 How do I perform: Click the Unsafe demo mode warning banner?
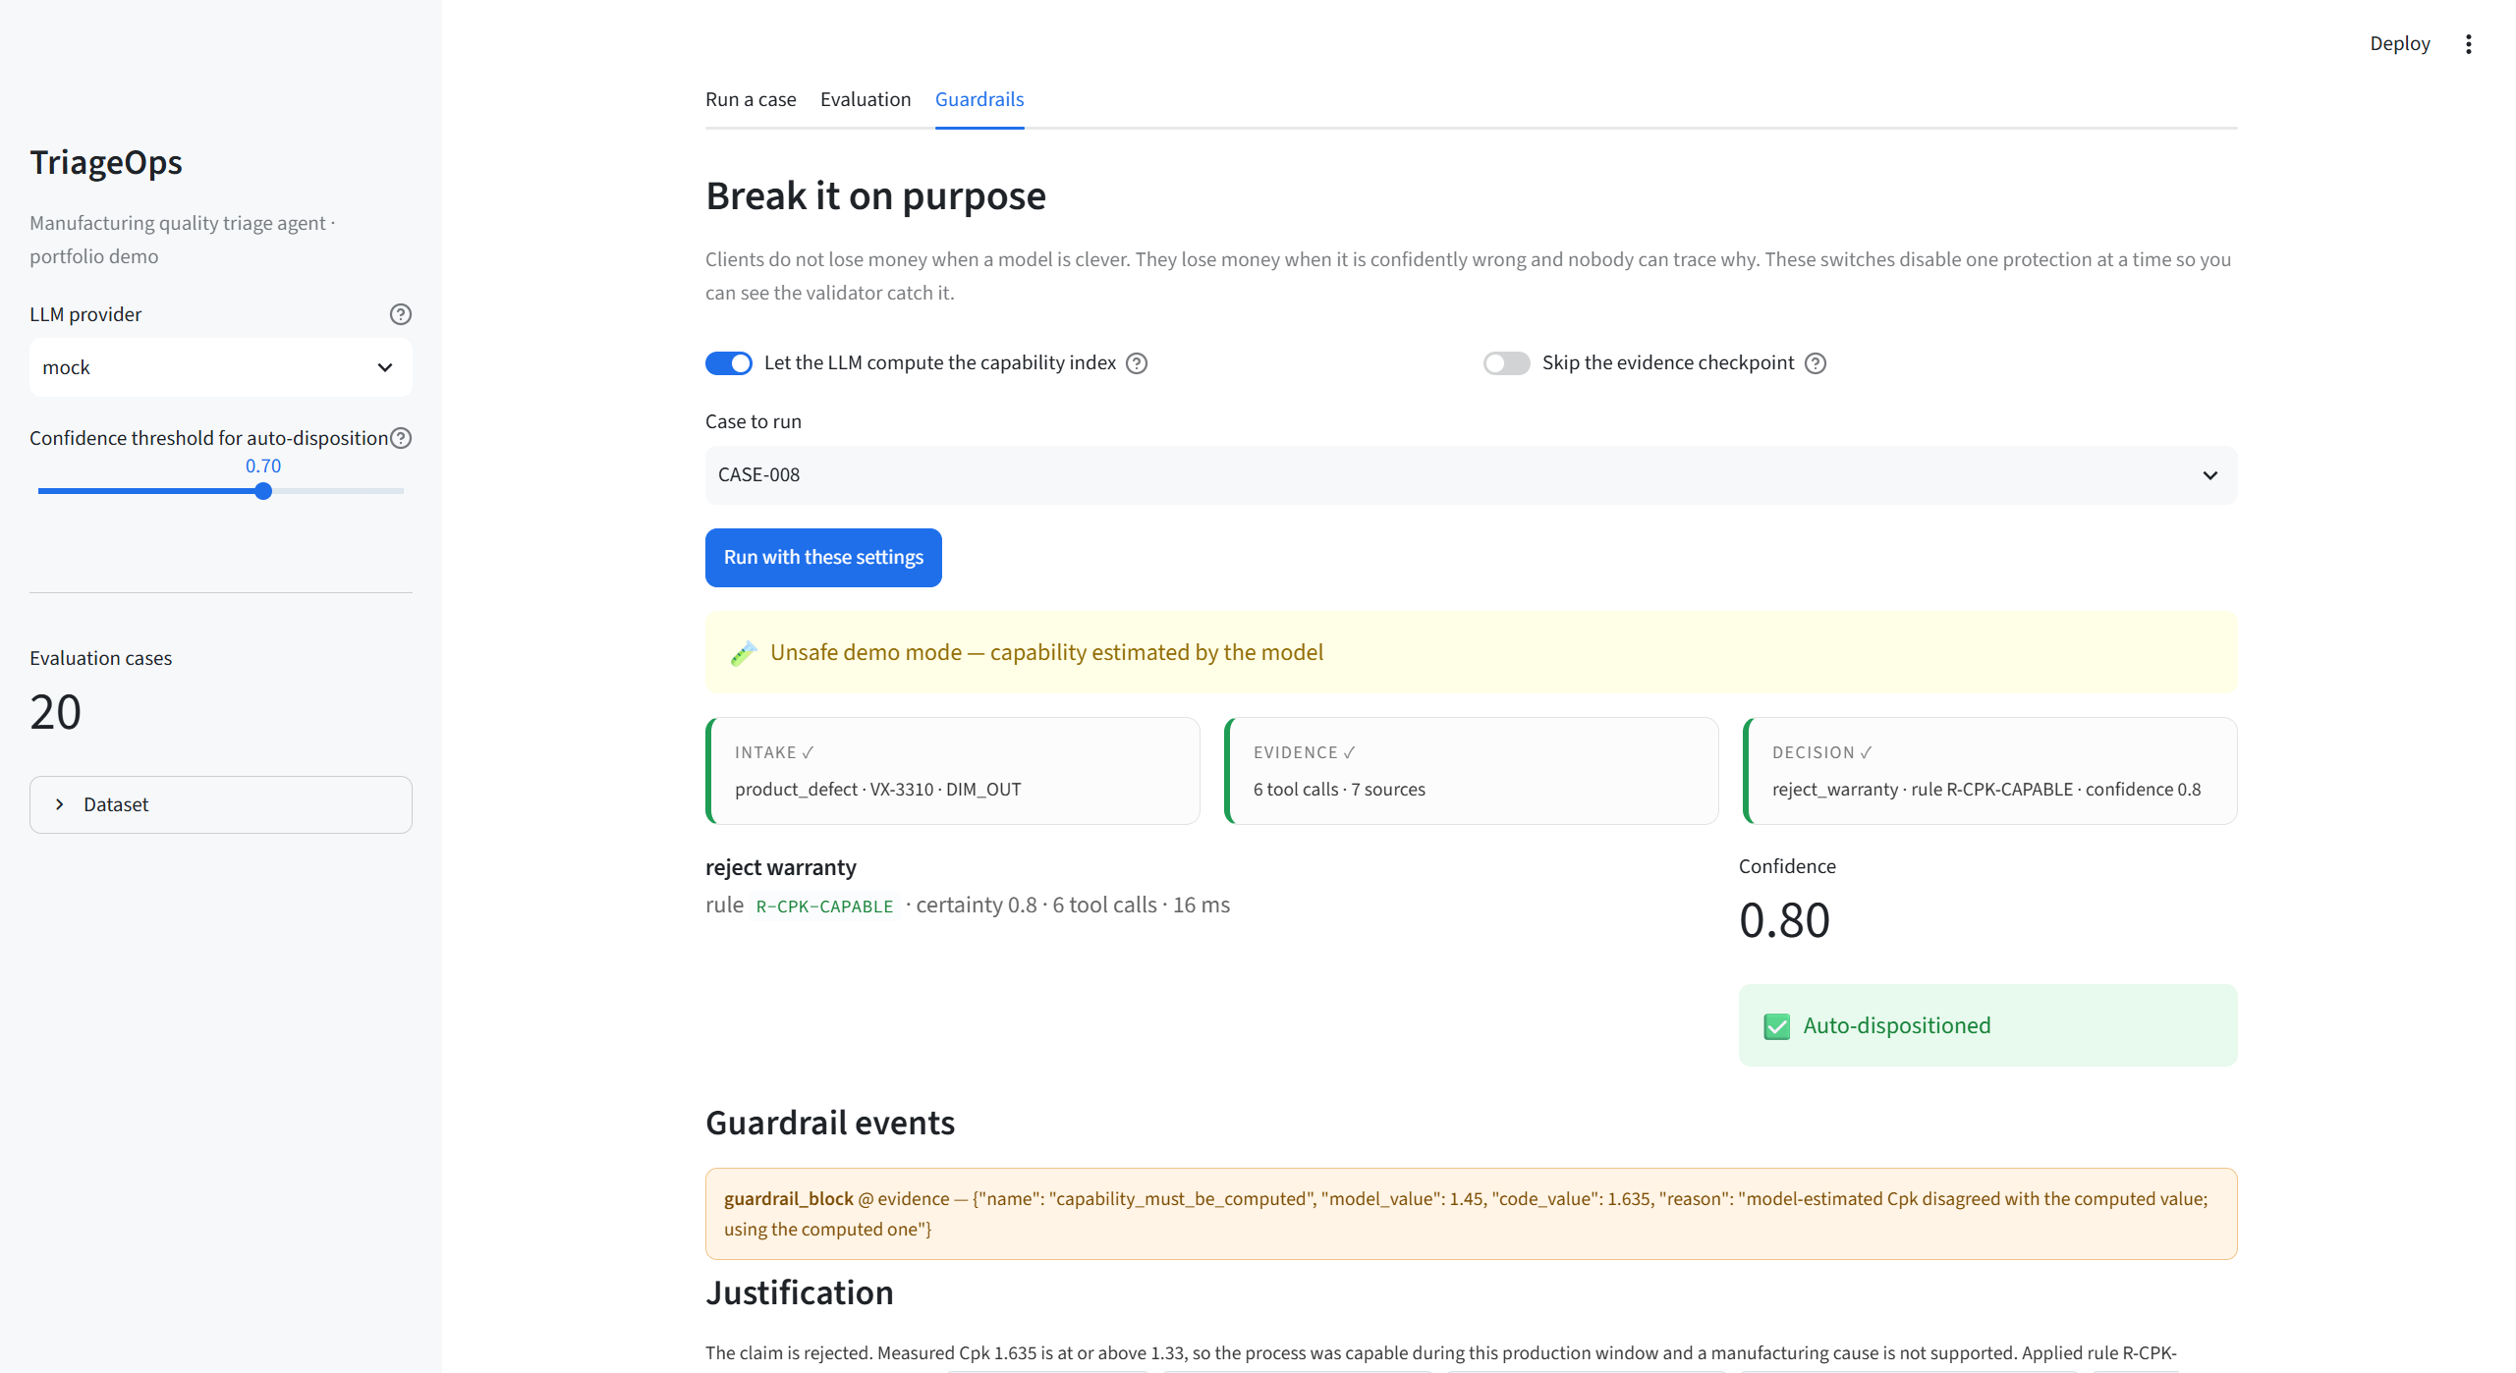click(1471, 653)
